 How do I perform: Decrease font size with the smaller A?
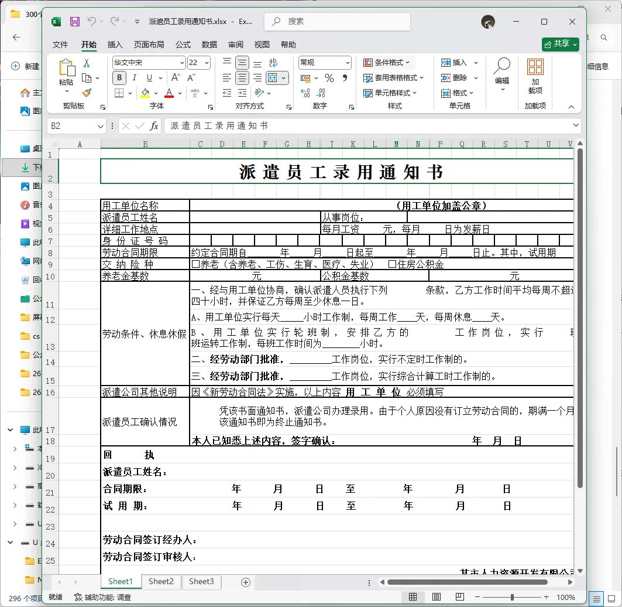tap(191, 78)
